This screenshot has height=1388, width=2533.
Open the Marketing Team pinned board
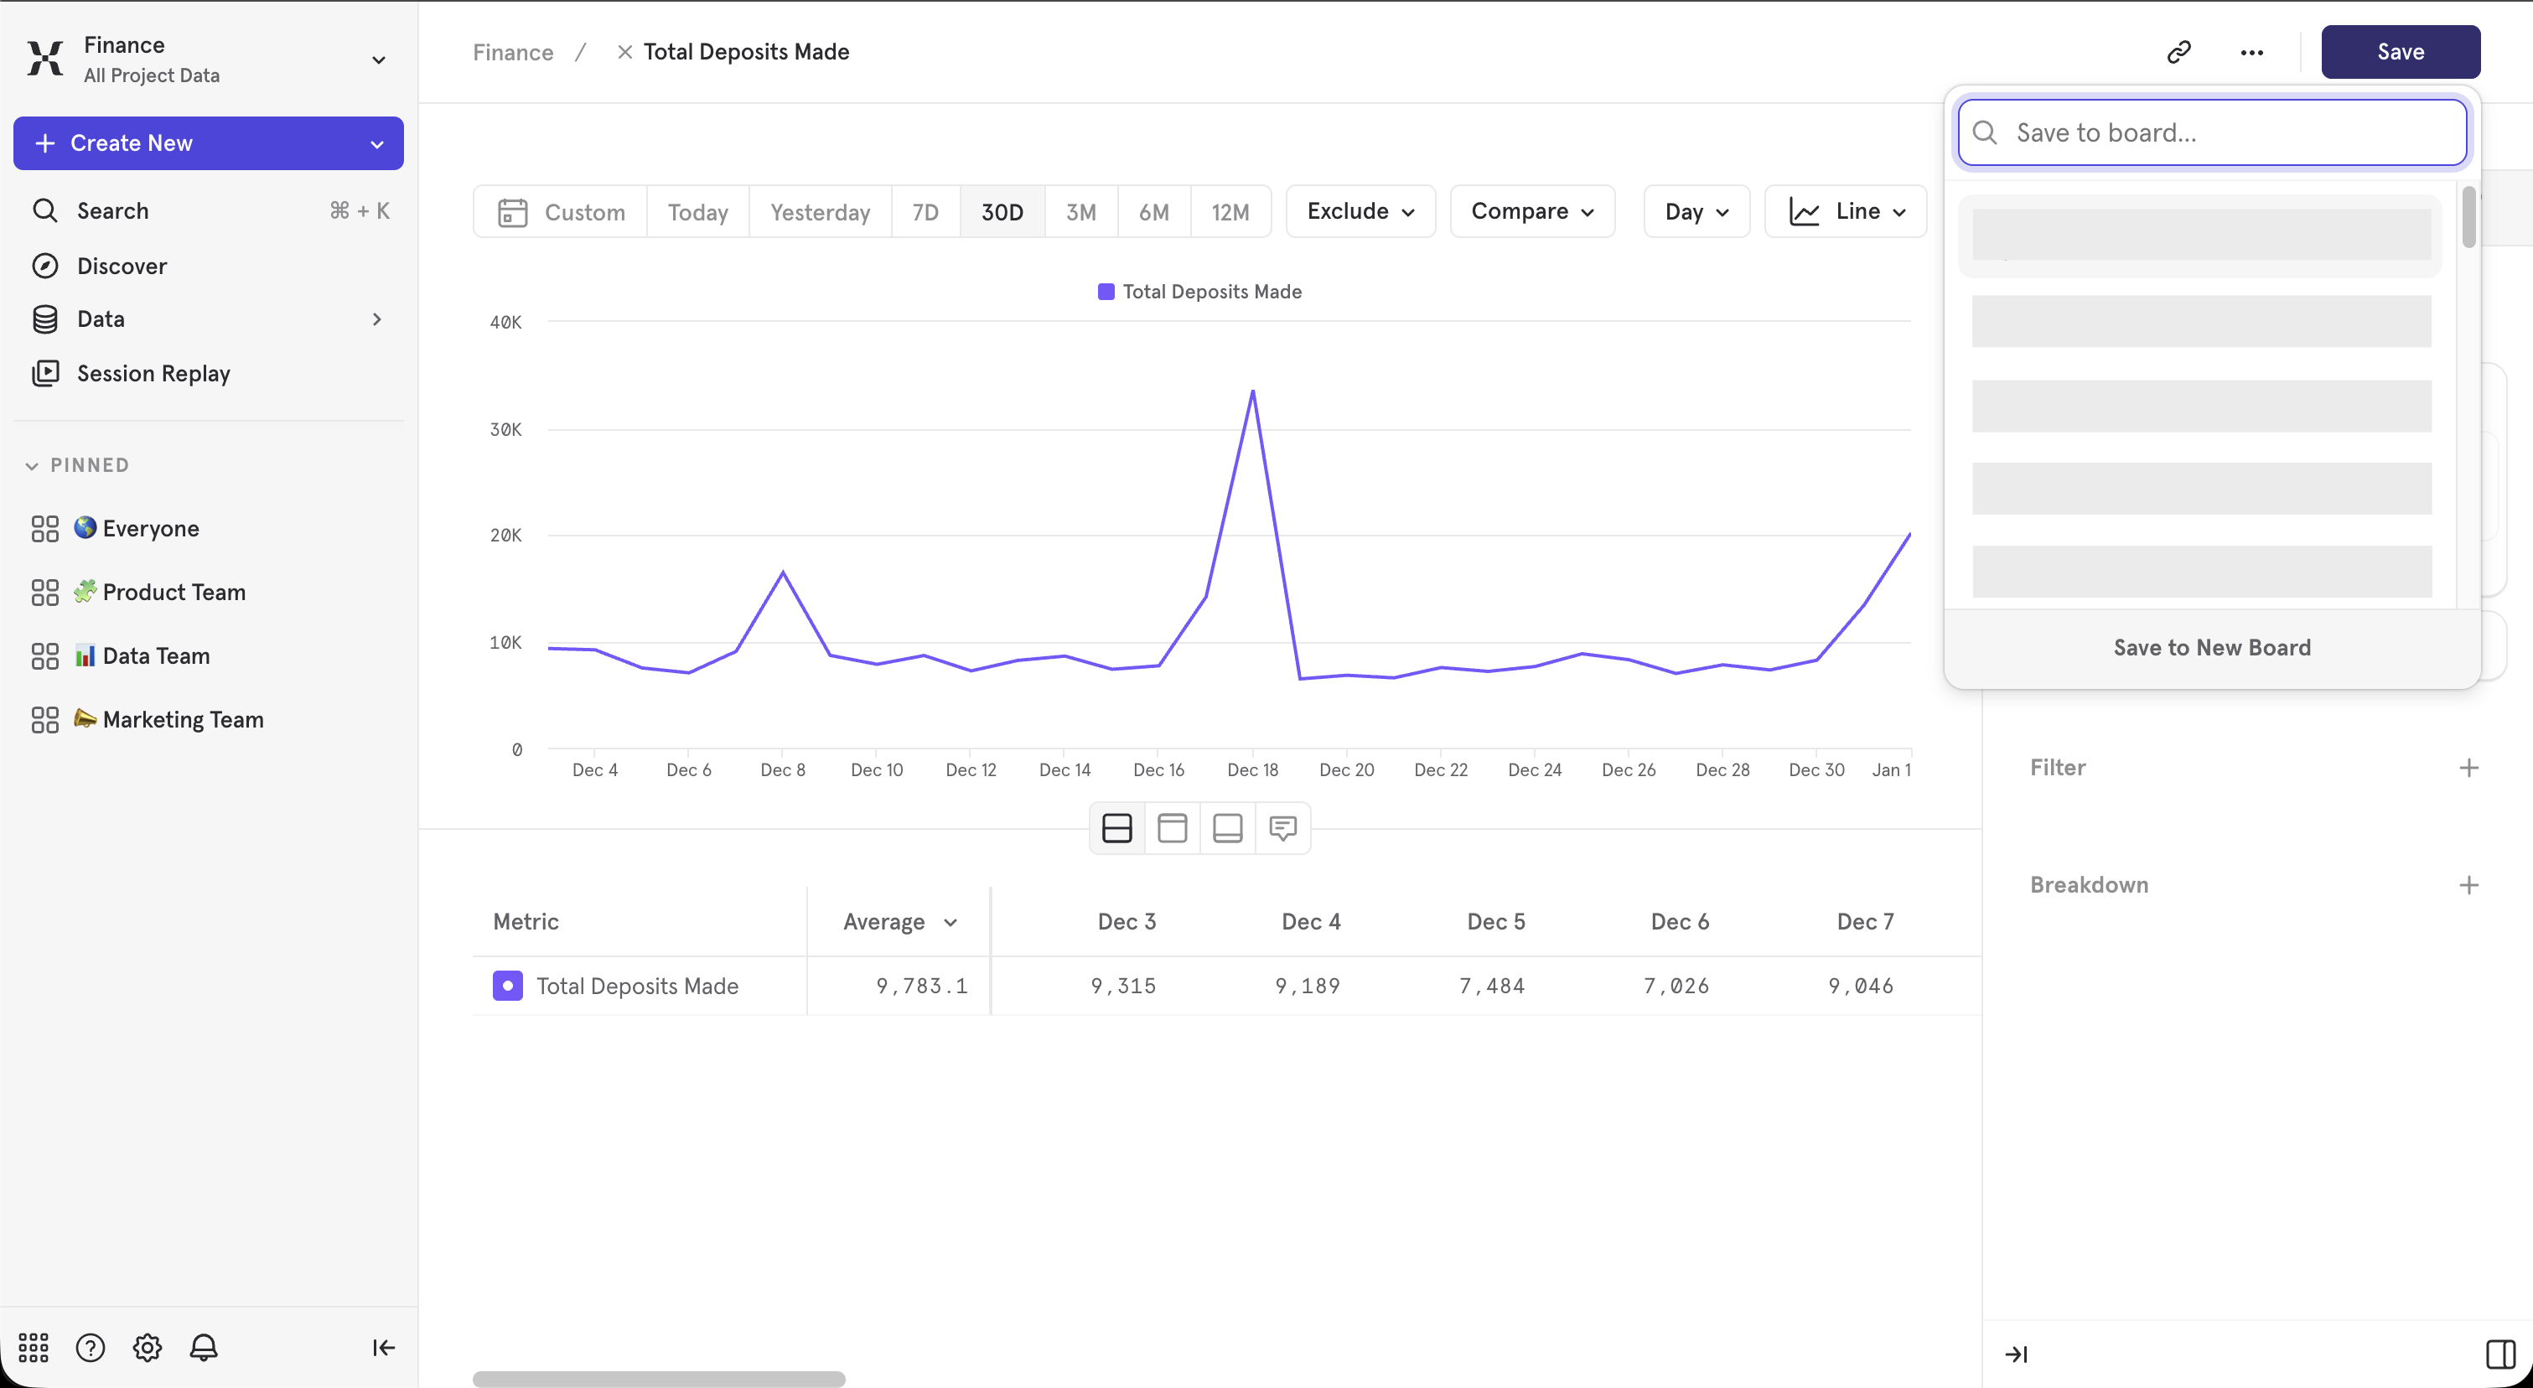tap(183, 719)
